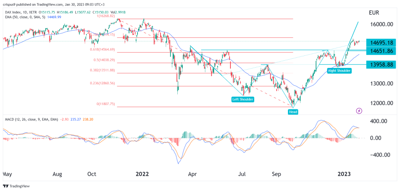Image resolution: width=400 pixels, height=191 pixels.
Task: Click the TradingView logo at bottom
Action: click(x=16, y=186)
